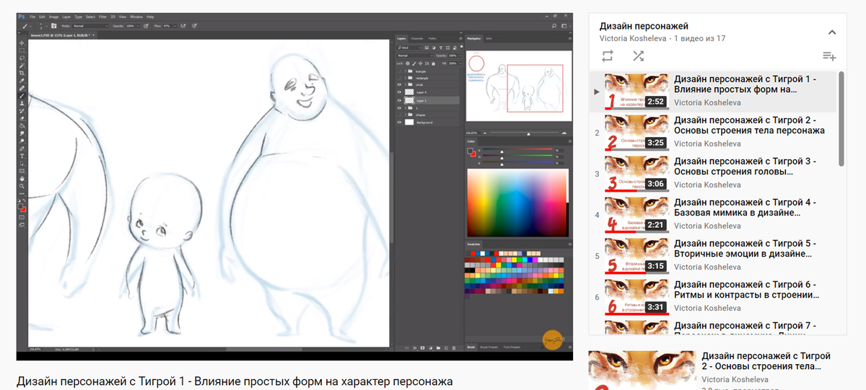Screen dimensions: 866x390
Task: Open the layer blend mode Normal dropdown
Action: [x=415, y=56]
